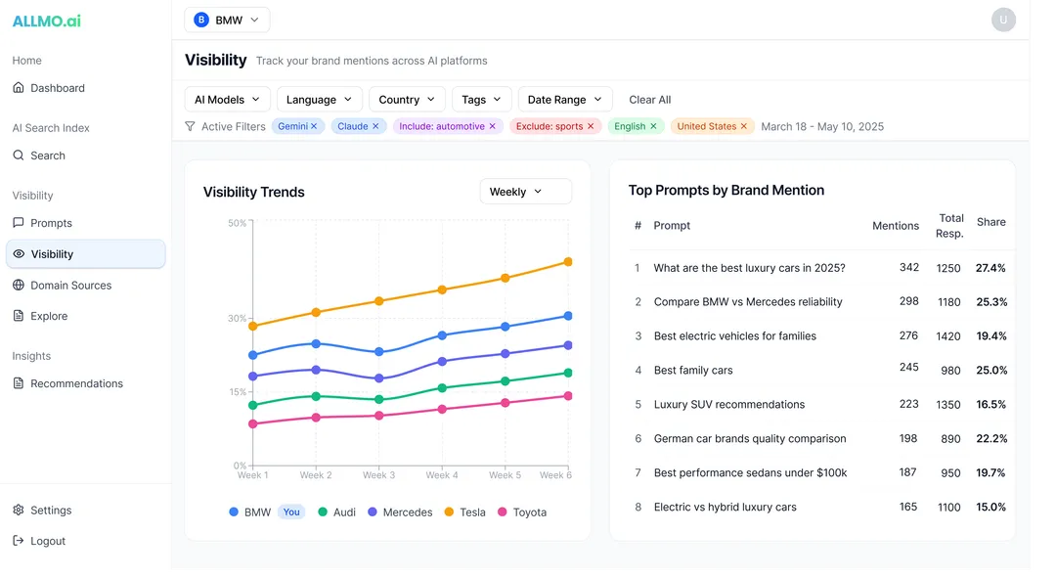Screen dimensions: 1056x578
Task: Open the Country filter dropdown
Action: coord(407,100)
